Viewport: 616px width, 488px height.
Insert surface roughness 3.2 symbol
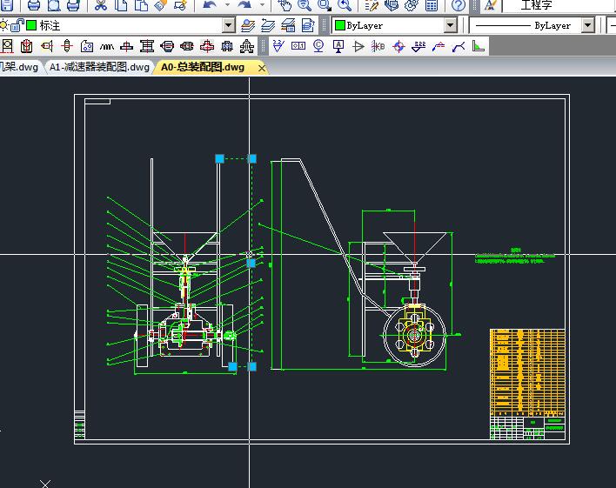click(278, 46)
